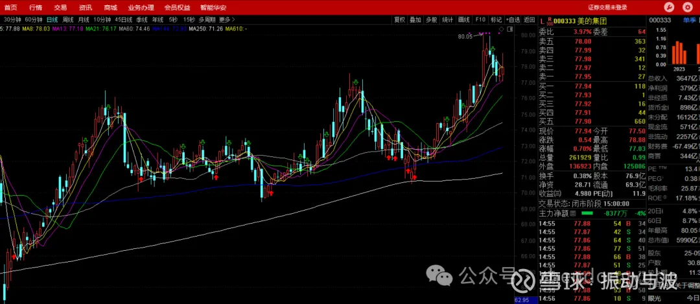
Task: Click the 80.05 high price label
Action: coord(465,36)
